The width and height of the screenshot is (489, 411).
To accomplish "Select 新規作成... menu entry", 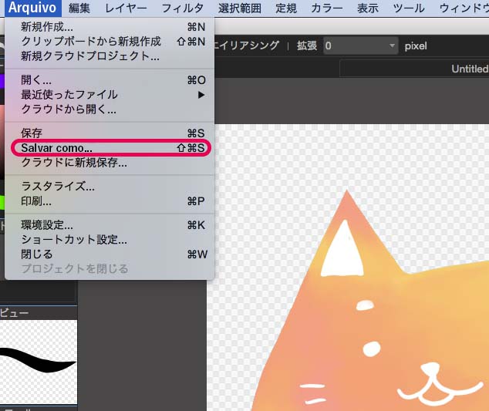I will [110, 27].
